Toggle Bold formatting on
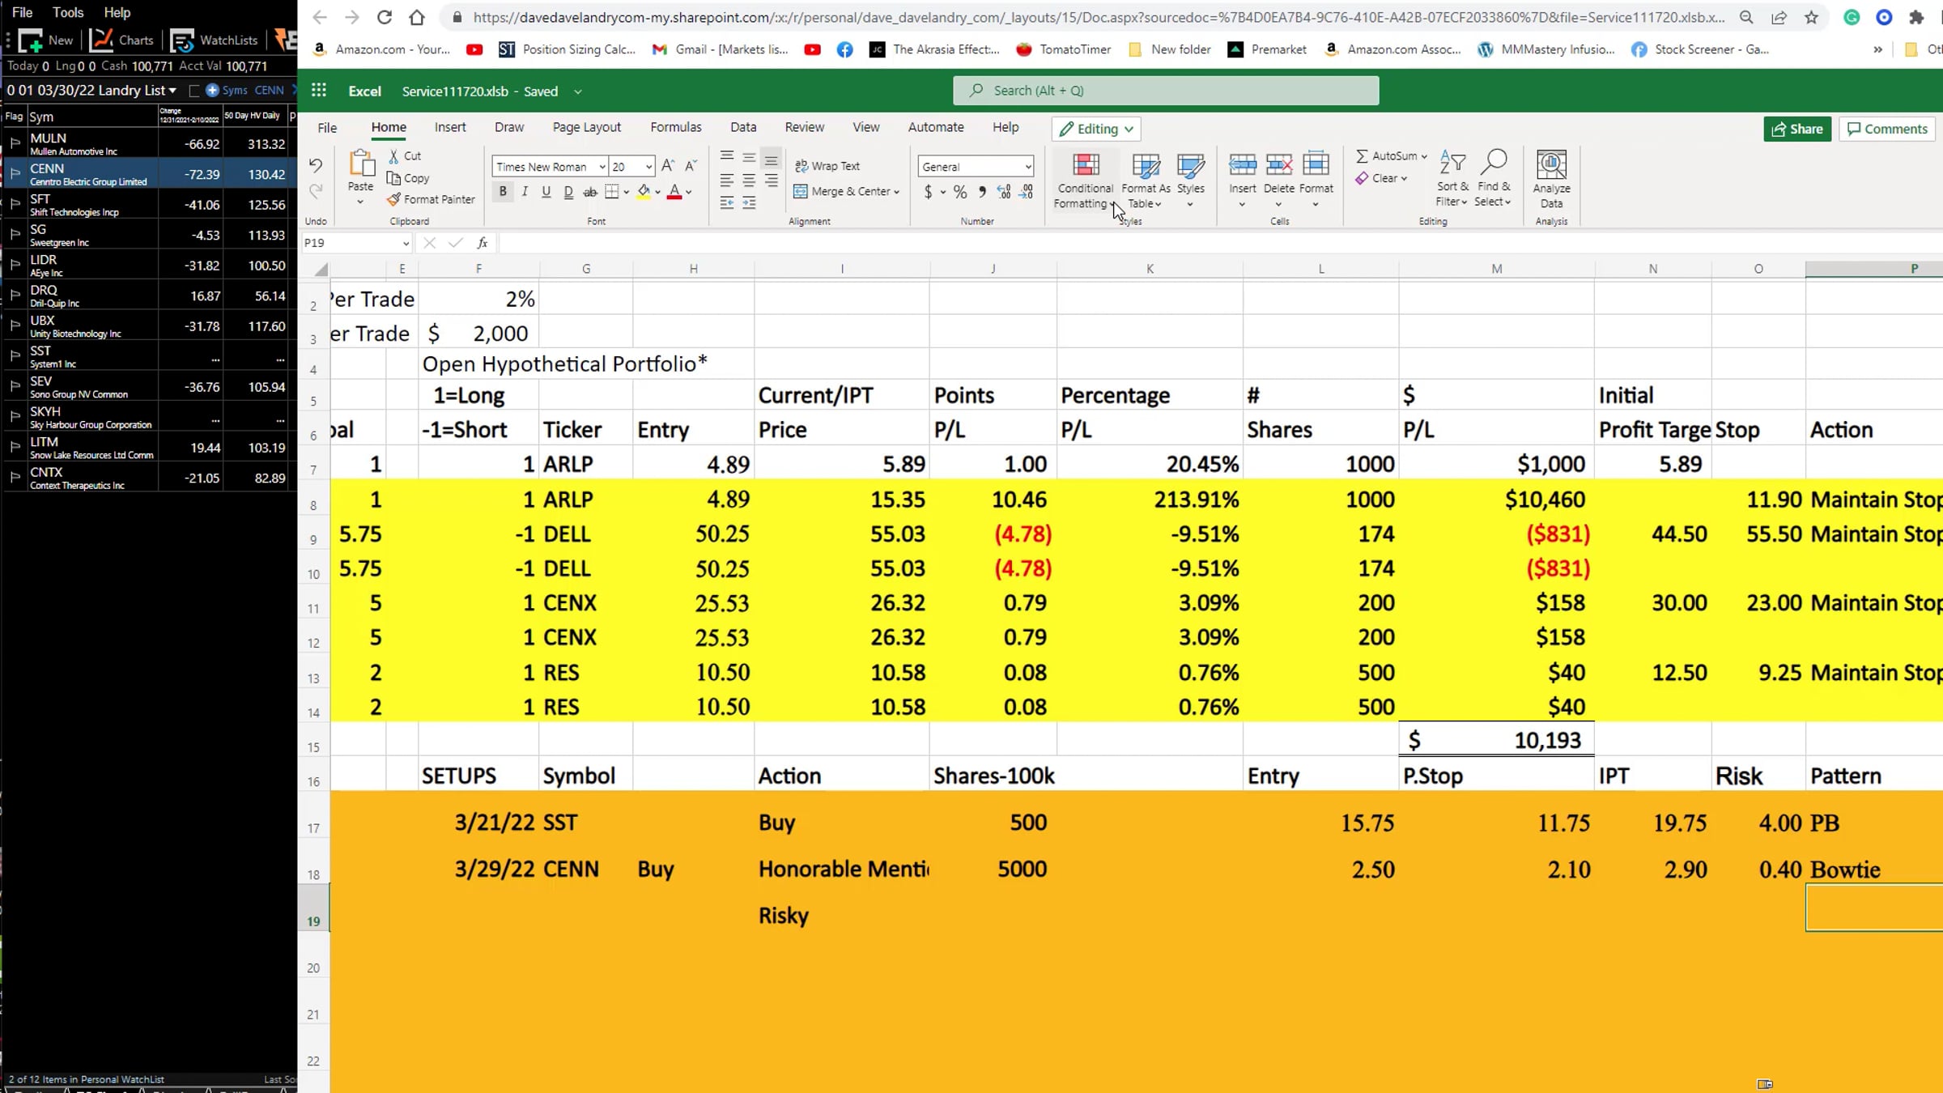Screen dimensions: 1943x1093 [503, 192]
